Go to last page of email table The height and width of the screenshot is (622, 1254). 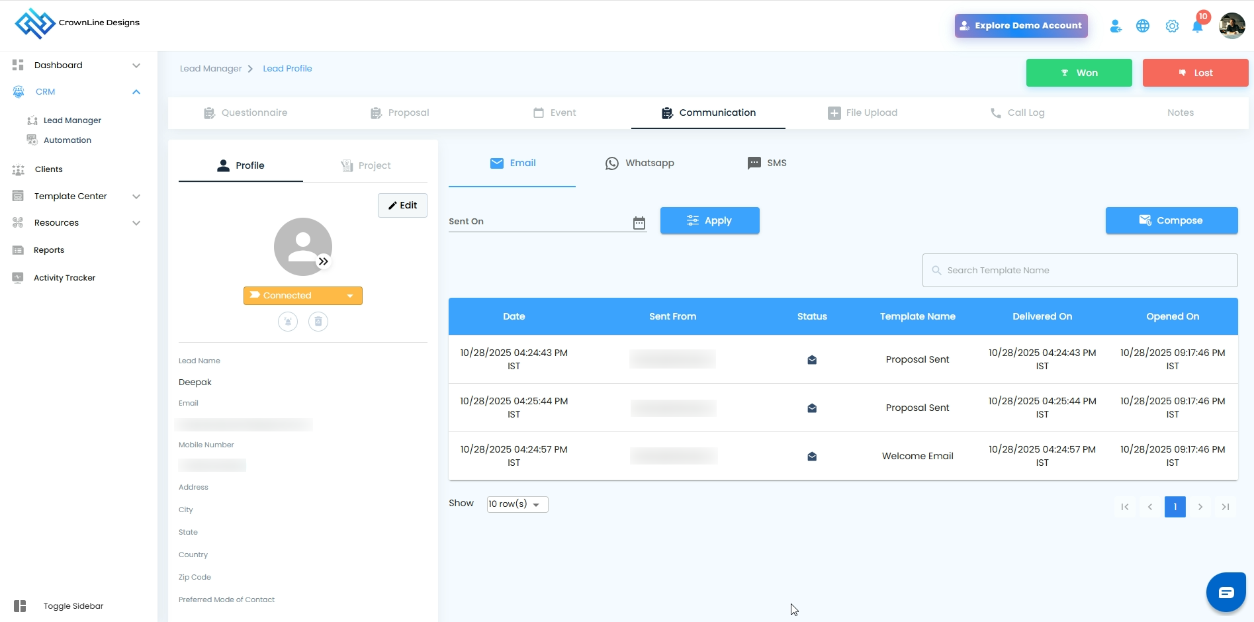click(x=1226, y=507)
